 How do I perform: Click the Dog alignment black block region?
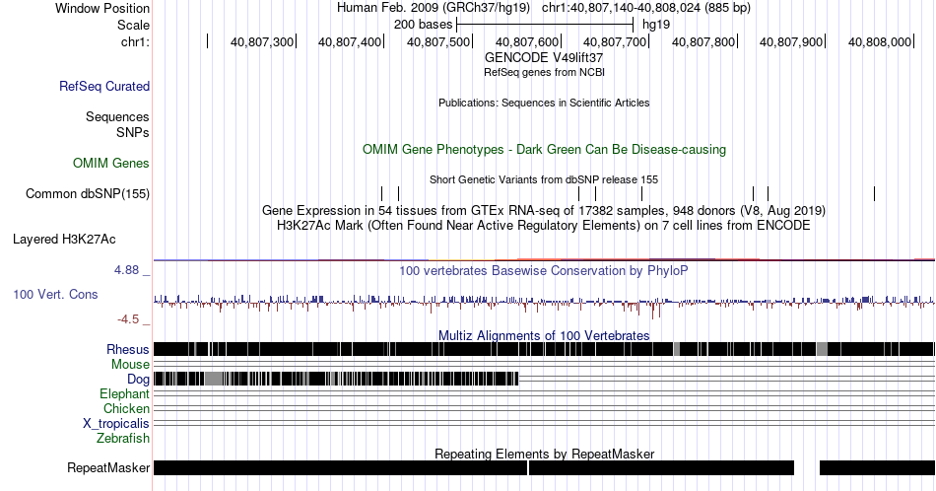point(336,379)
